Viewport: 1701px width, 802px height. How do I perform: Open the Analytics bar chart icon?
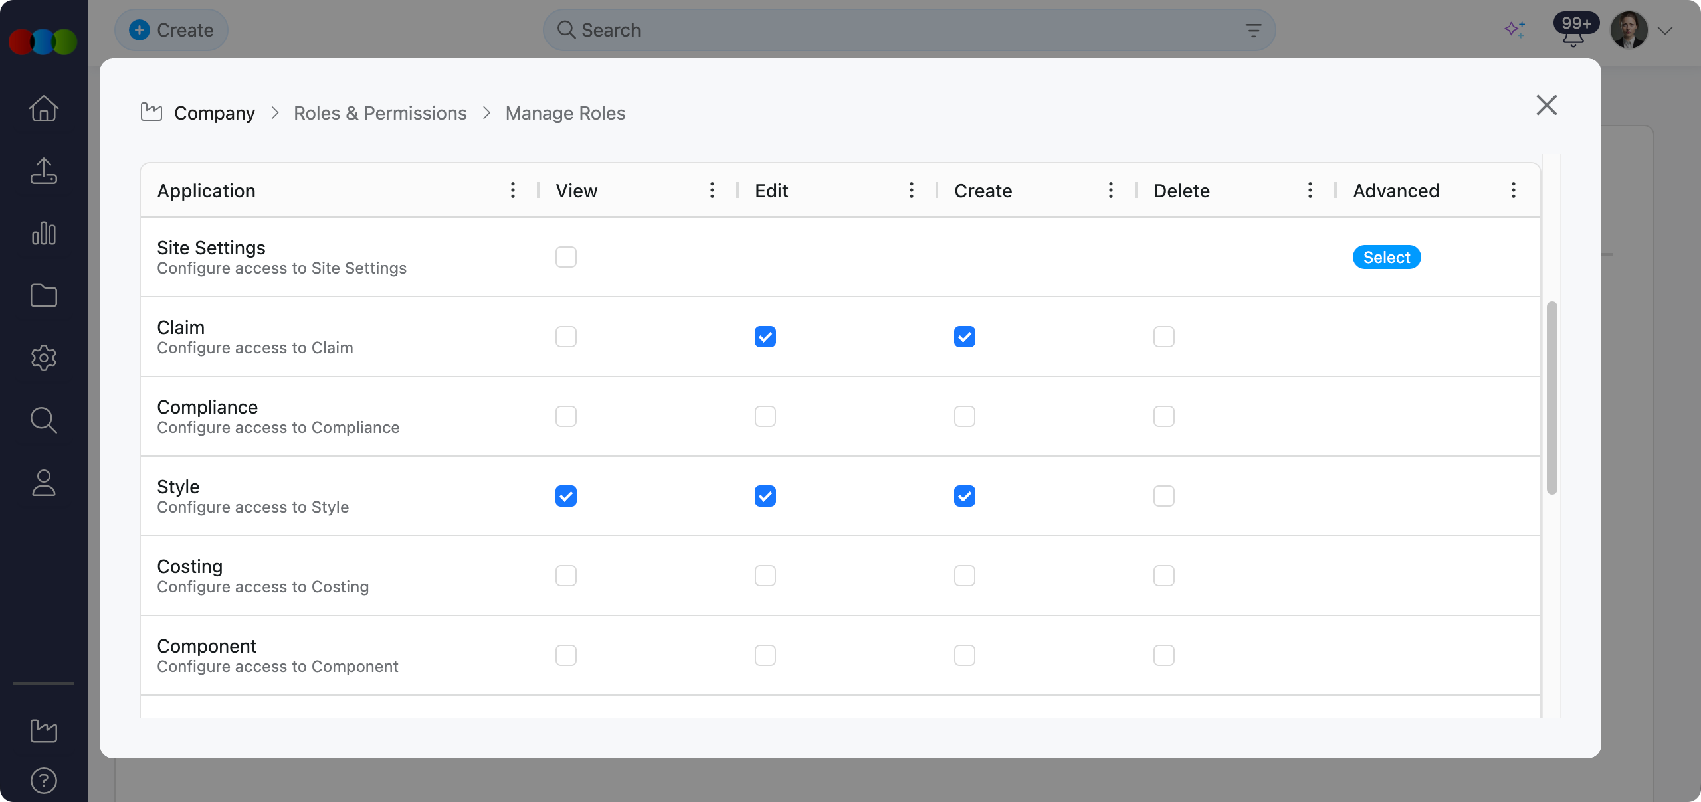(x=43, y=233)
